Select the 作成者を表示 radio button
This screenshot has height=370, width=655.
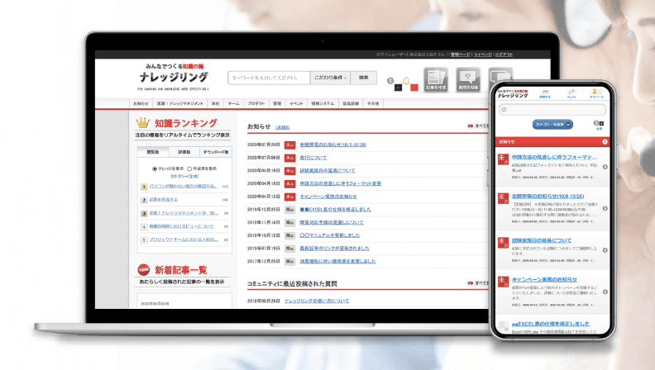(x=189, y=168)
